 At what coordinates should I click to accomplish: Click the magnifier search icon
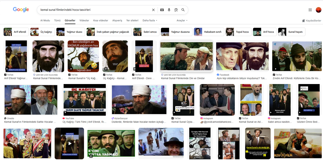(x=183, y=10)
